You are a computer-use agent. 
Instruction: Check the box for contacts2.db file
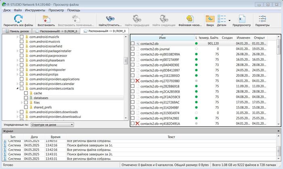click(133, 43)
